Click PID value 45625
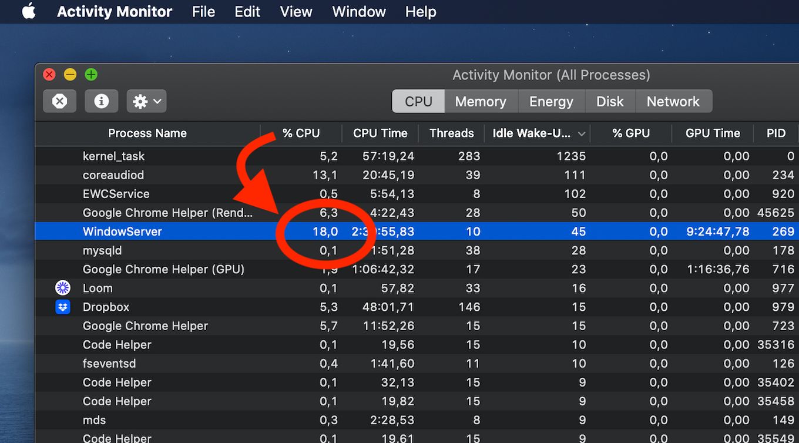 coord(776,213)
